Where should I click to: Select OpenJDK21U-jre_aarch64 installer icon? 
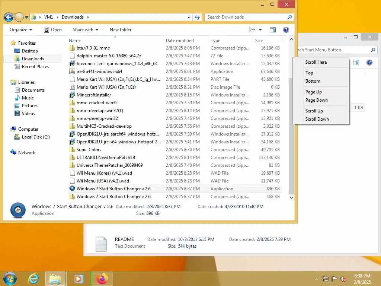[72, 134]
